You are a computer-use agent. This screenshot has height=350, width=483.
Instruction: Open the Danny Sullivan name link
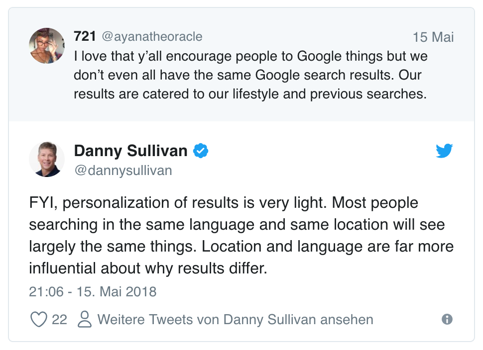click(x=130, y=151)
